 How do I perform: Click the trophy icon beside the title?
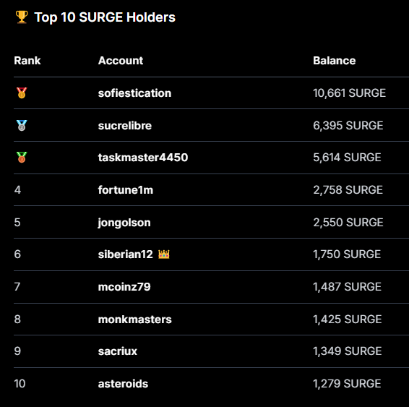22,17
